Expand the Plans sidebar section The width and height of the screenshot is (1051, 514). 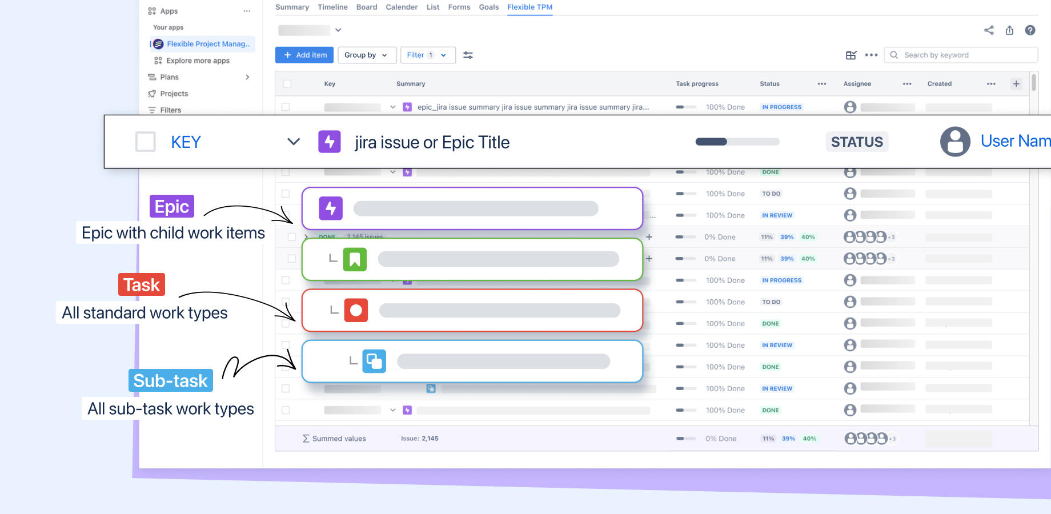[x=247, y=77]
